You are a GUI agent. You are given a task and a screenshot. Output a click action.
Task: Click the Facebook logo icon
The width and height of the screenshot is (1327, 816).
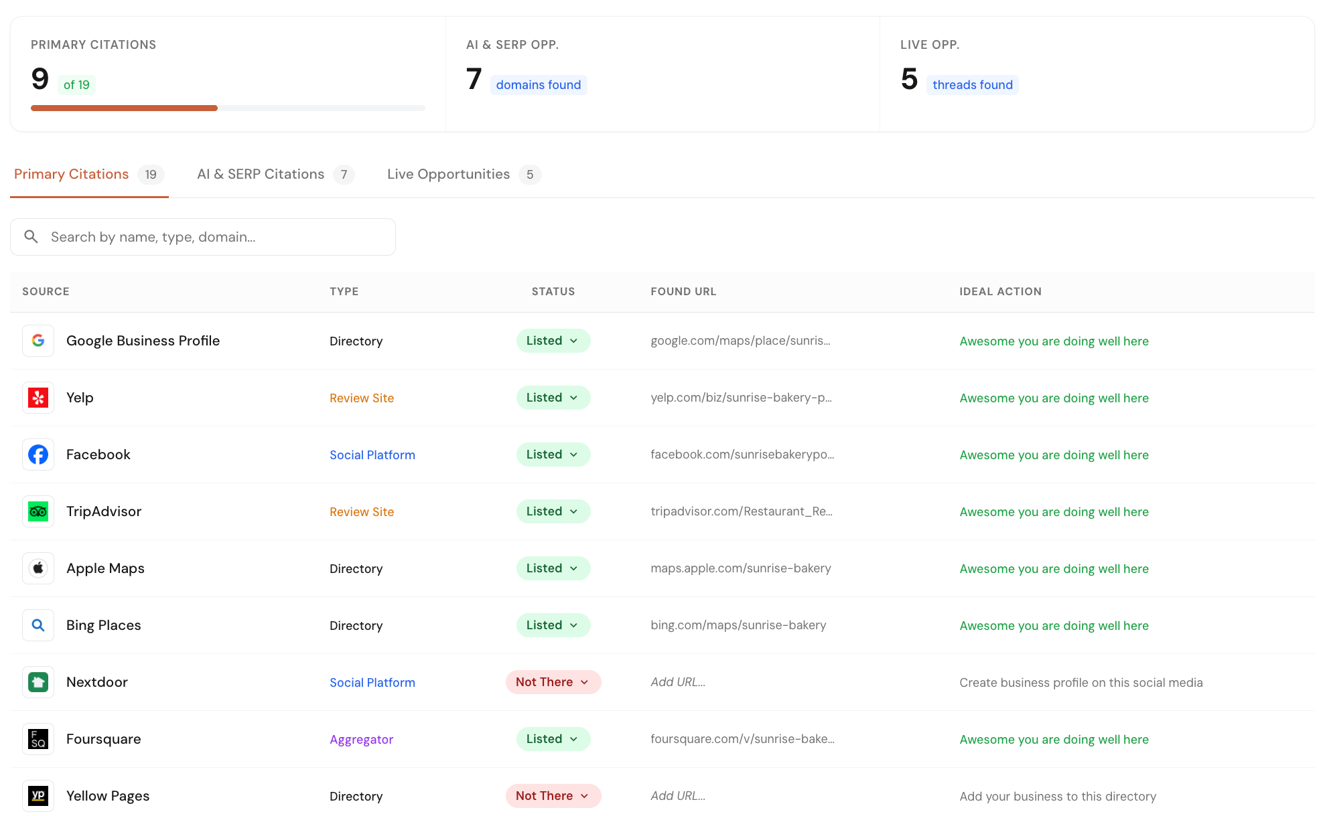coord(38,455)
